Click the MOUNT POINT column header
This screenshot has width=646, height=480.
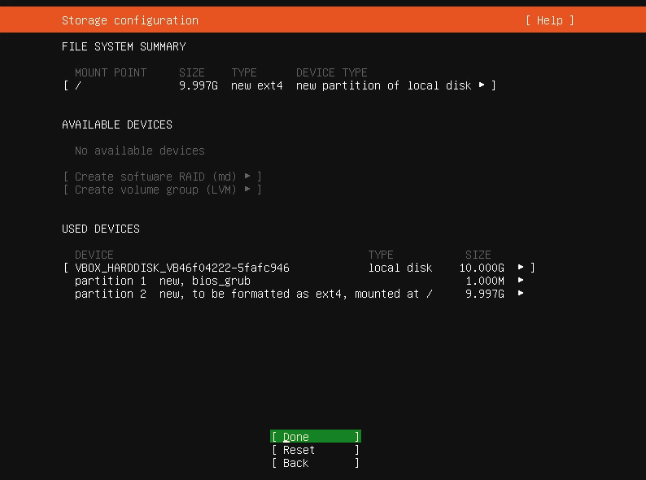point(111,72)
